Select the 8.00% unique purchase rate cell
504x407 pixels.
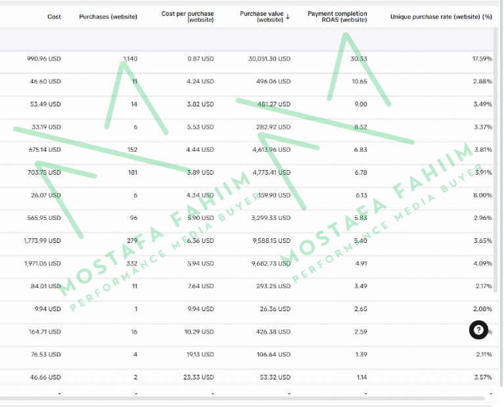tap(482, 196)
